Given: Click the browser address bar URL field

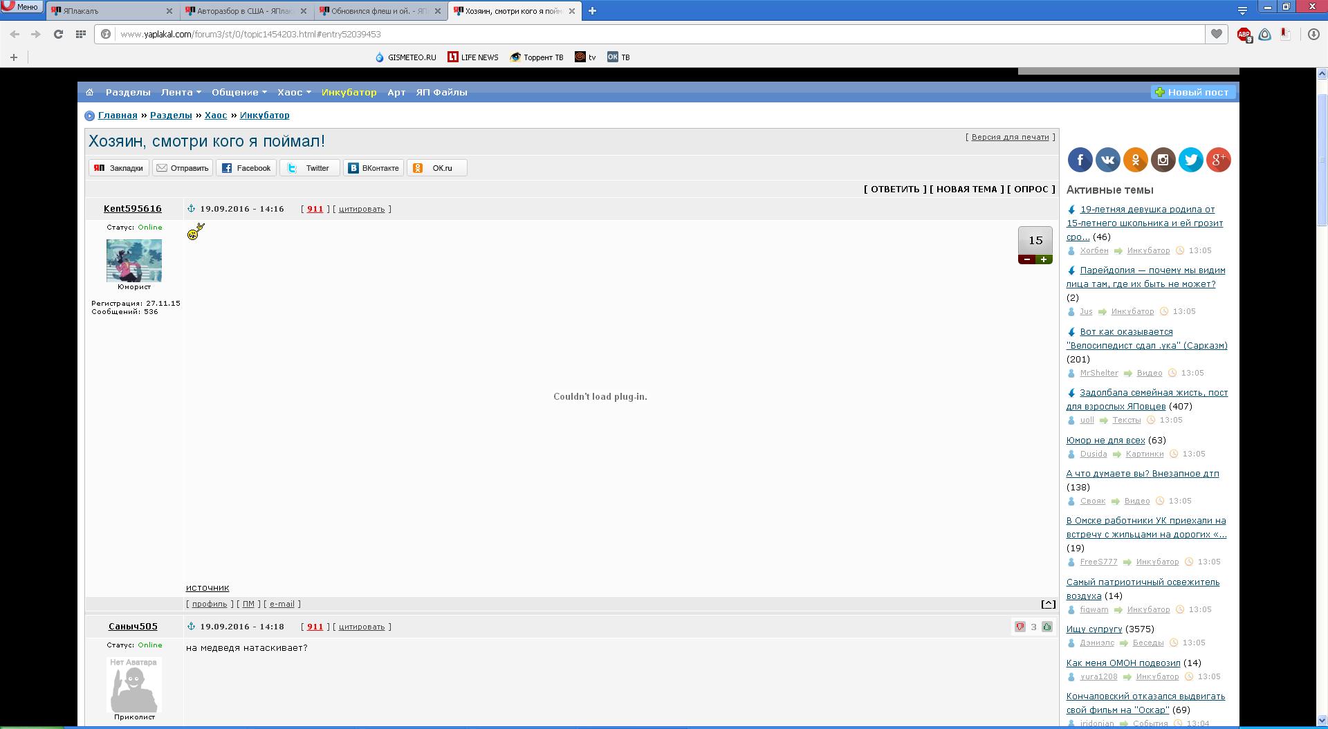Looking at the screenshot, I should [x=622, y=34].
